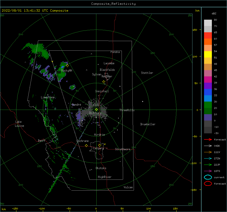This screenshot has height=212, width=227.
Task: Click the bright green 20-30 dBZ swatch
Action: tap(208, 105)
